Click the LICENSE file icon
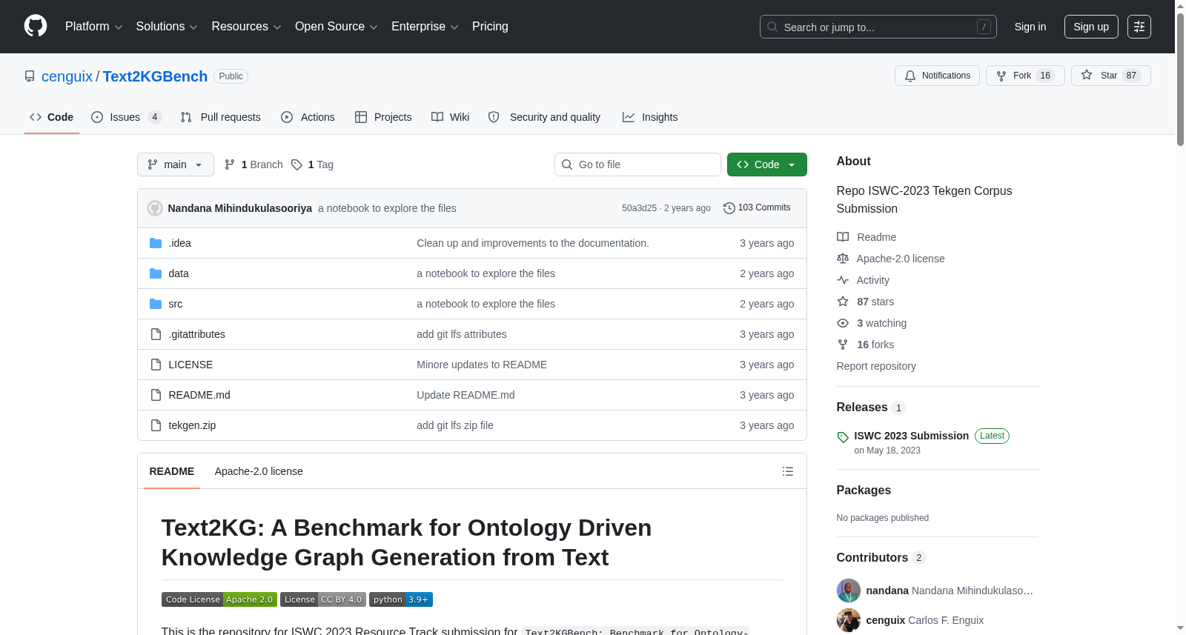The image size is (1186, 635). (x=156, y=365)
